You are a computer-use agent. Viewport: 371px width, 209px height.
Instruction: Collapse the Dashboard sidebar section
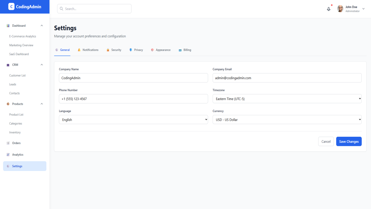coord(42,26)
